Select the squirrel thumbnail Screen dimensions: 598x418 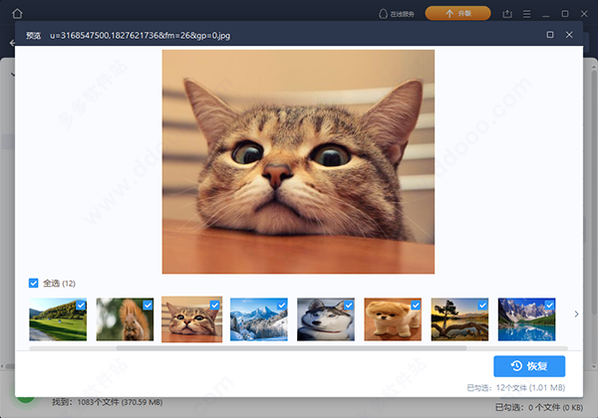click(124, 320)
